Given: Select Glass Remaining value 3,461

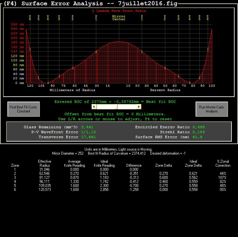Looking at the screenshot, I should (87, 127).
